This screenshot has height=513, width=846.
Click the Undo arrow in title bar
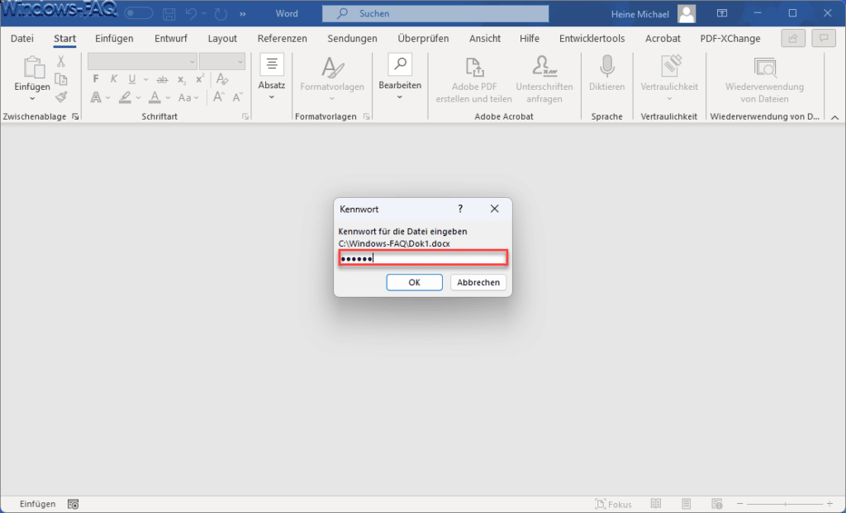(x=191, y=13)
